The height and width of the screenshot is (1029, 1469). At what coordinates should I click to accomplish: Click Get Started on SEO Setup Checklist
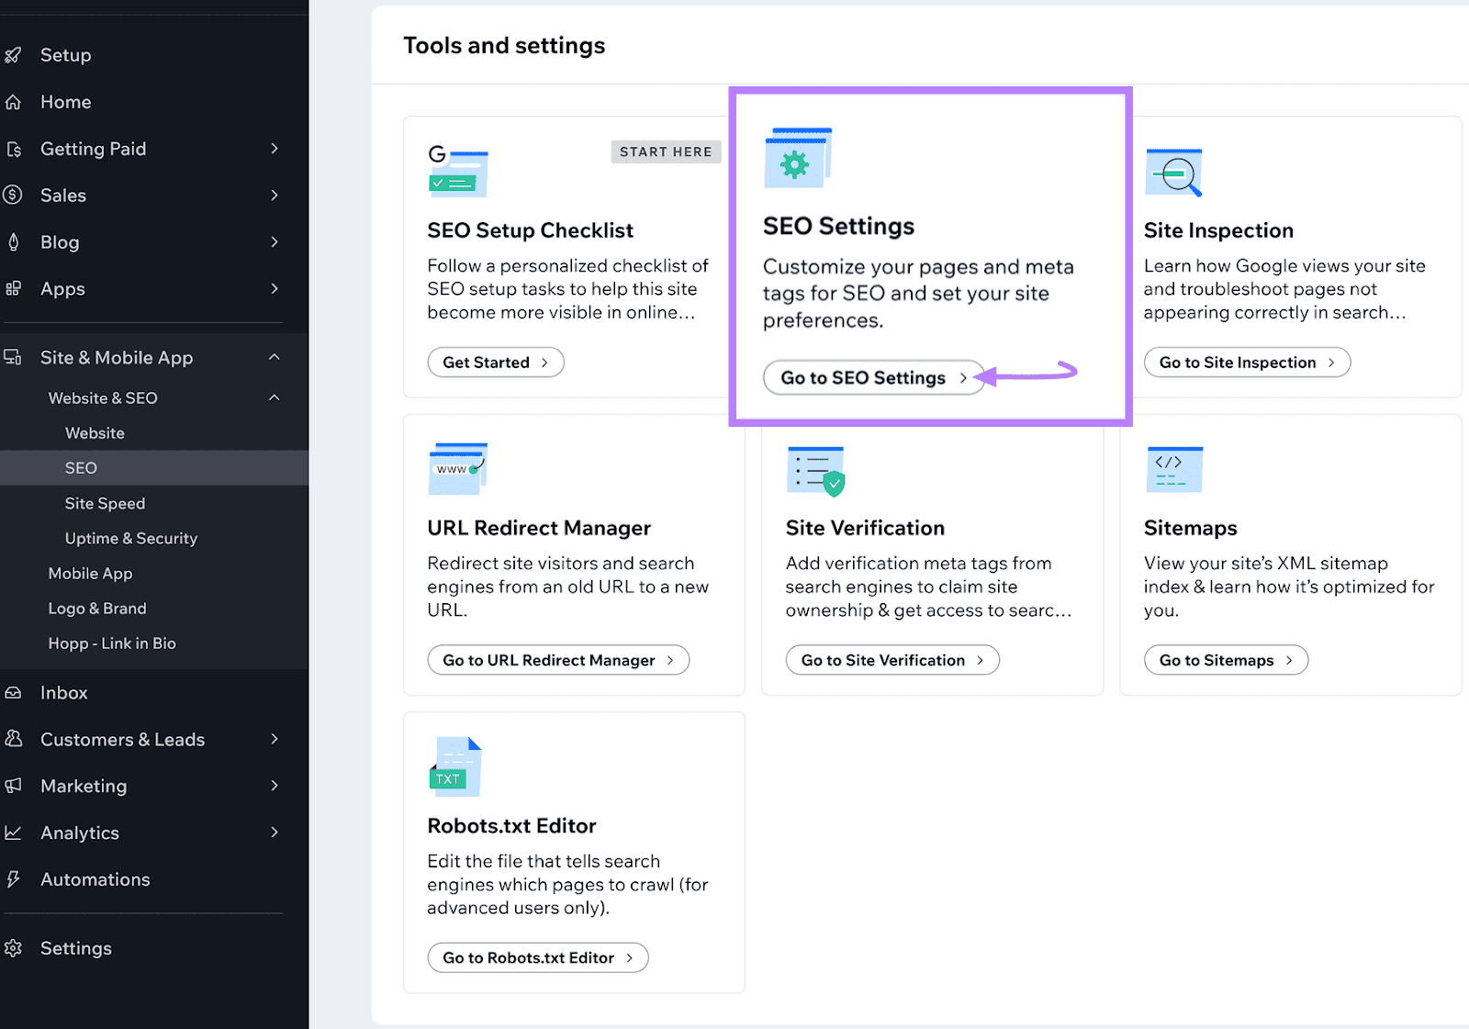495,362
